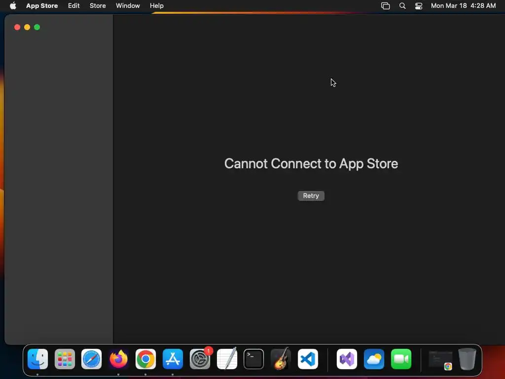This screenshot has height=379, width=505.
Task: Open Launchpad from the Dock
Action: [x=65, y=359]
